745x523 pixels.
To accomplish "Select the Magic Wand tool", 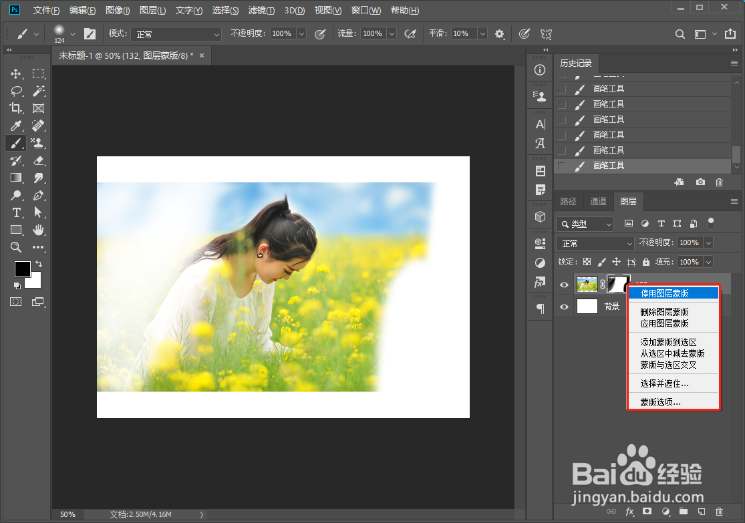I will pyautogui.click(x=38, y=91).
